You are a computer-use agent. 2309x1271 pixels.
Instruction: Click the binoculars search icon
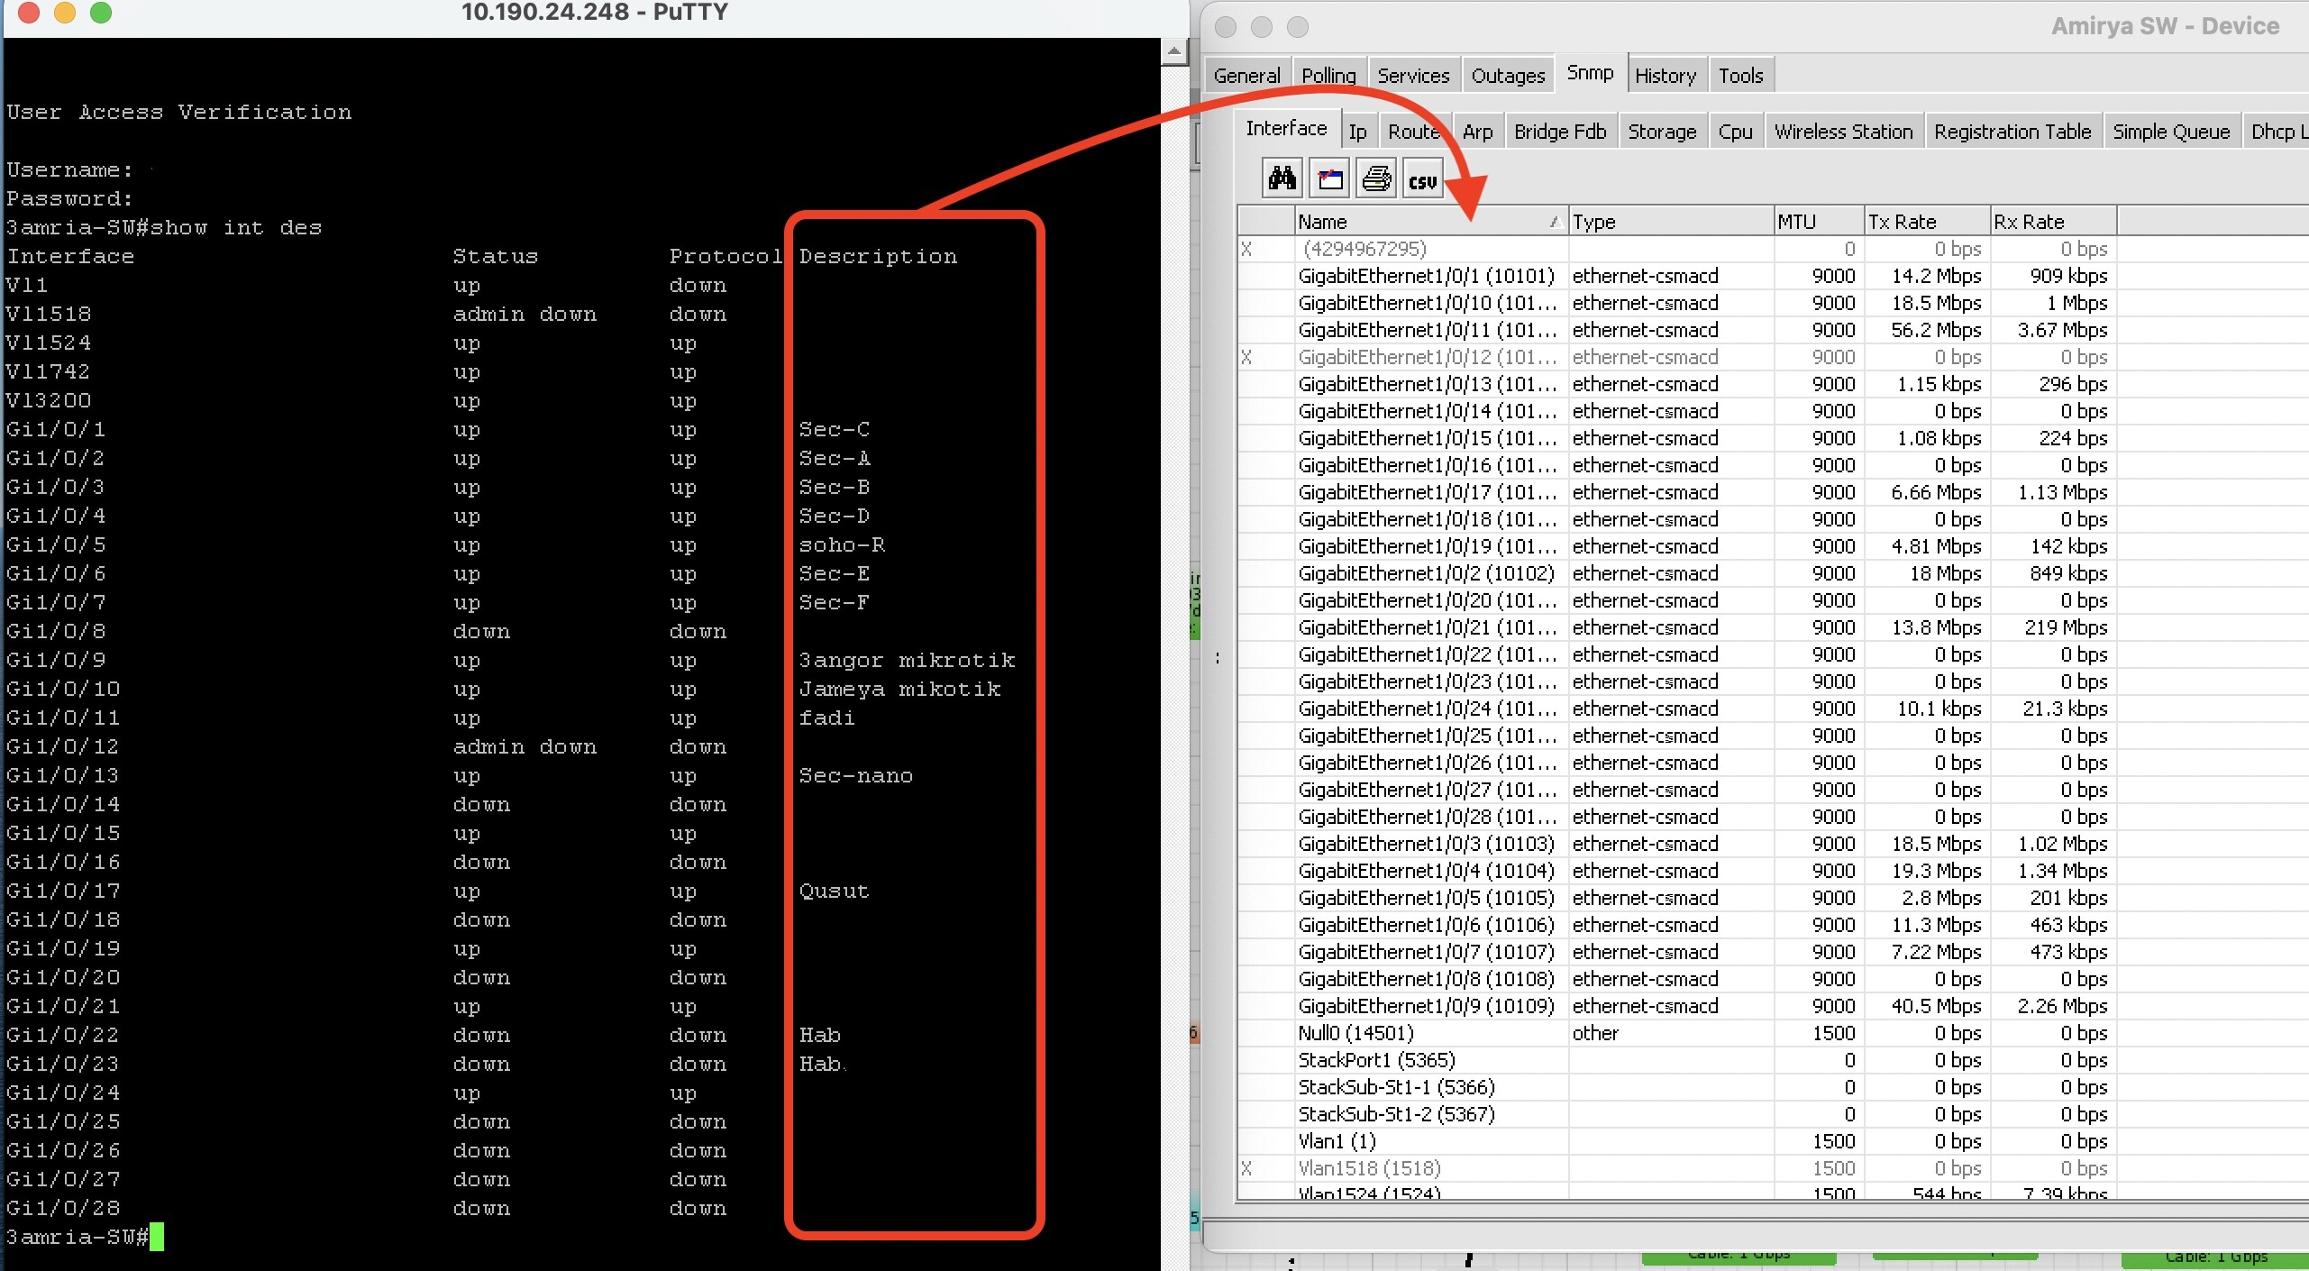[1282, 178]
